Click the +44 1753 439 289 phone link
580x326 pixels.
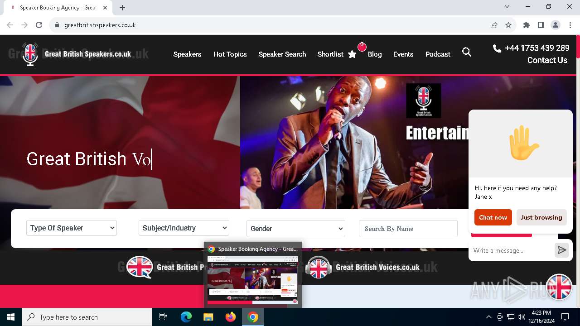click(x=537, y=48)
